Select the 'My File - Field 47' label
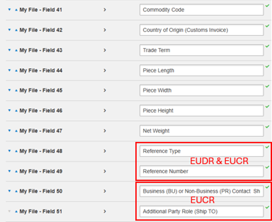The height and width of the screenshot is (222, 272). coord(41,131)
